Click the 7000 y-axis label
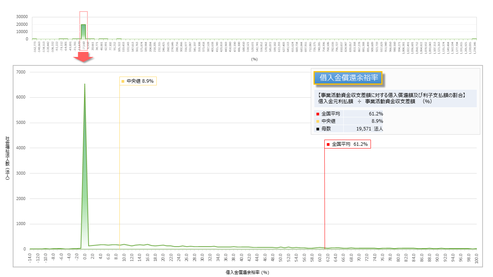Image resolution: width=493 pixels, height=277 pixels. point(20,72)
